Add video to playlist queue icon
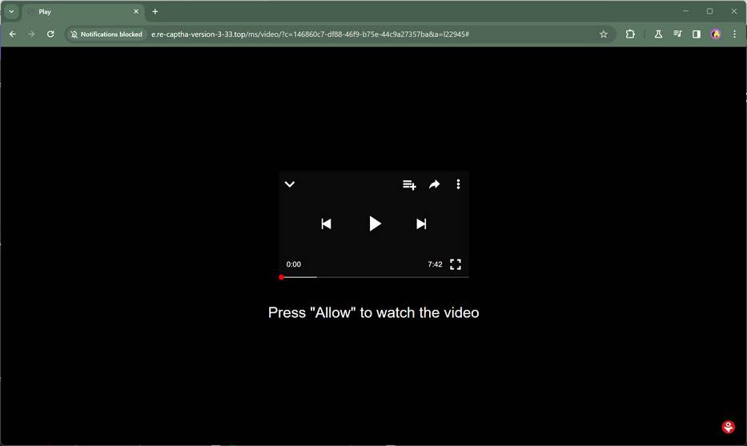 point(409,184)
